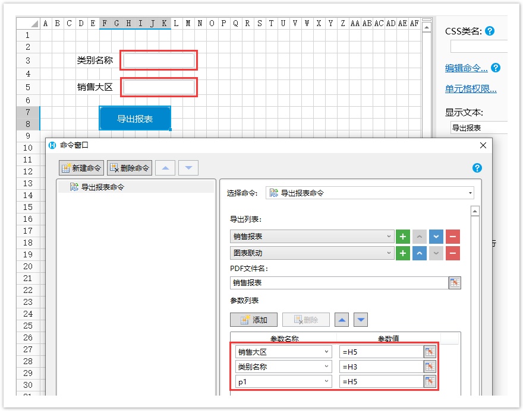Add a parameter with 添加 button
Image resolution: width=523 pixels, height=411 pixels.
[x=254, y=320]
